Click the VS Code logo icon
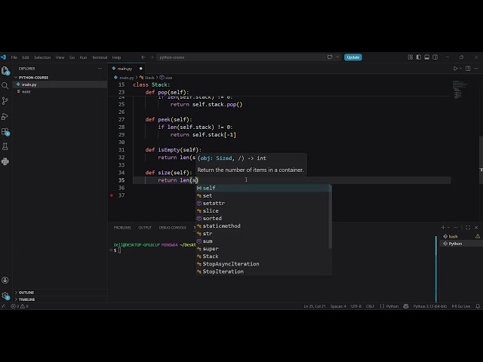483x362 pixels. tap(3, 57)
